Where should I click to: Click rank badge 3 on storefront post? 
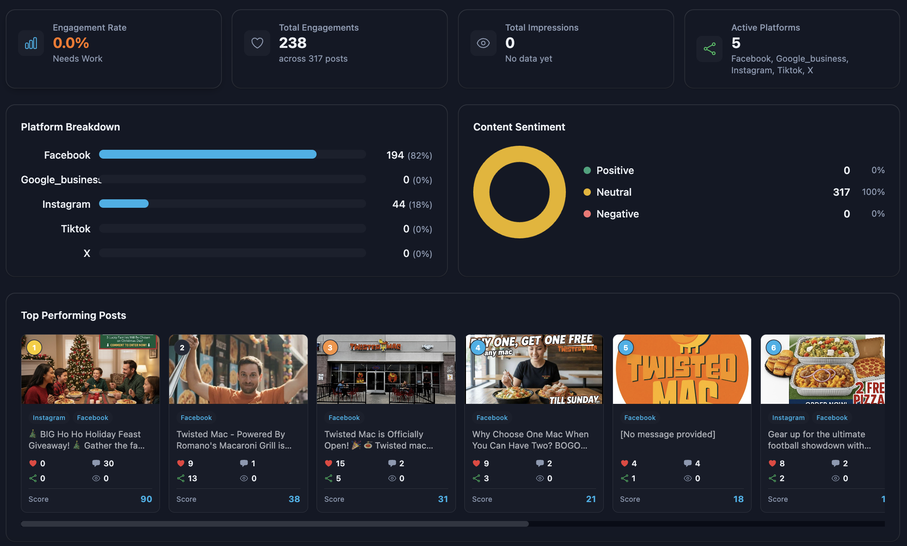click(x=330, y=347)
